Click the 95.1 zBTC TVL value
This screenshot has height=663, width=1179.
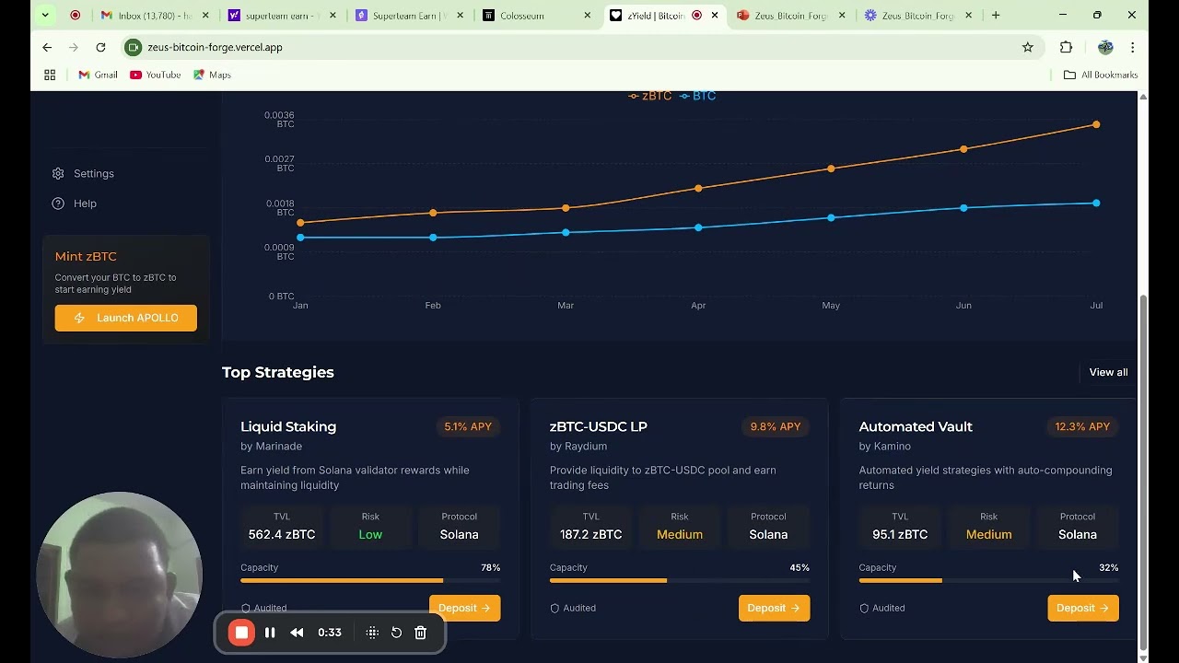pyautogui.click(x=900, y=534)
